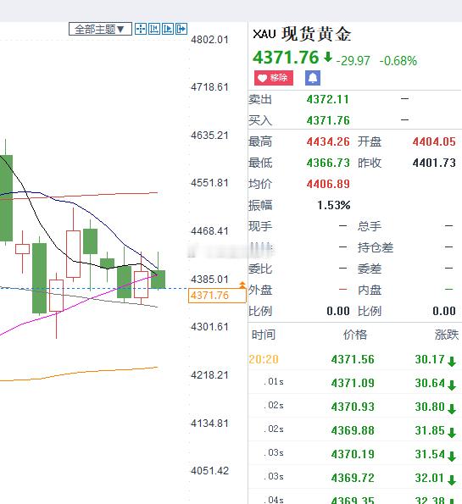Click the 持仓差 label
The width and height of the screenshot is (462, 504).
coord(376,247)
